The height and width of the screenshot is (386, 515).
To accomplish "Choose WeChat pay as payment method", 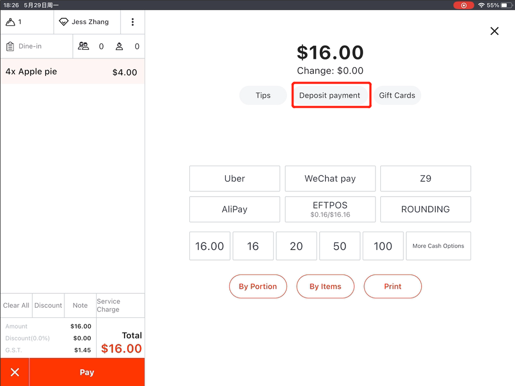I will (x=330, y=179).
